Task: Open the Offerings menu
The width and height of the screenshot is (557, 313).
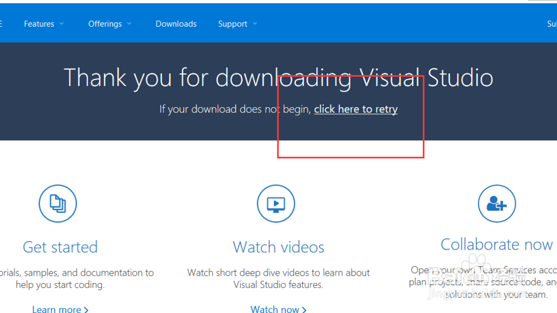Action: click(105, 24)
